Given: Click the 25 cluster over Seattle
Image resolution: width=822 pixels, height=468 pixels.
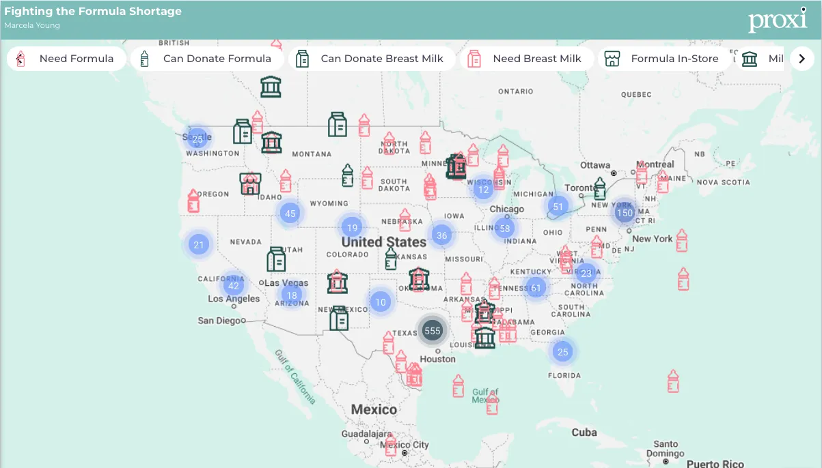Looking at the screenshot, I should 197,138.
